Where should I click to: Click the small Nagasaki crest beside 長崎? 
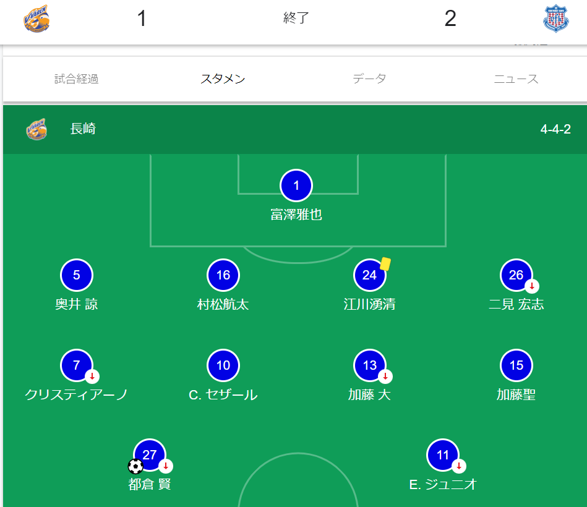(x=36, y=130)
